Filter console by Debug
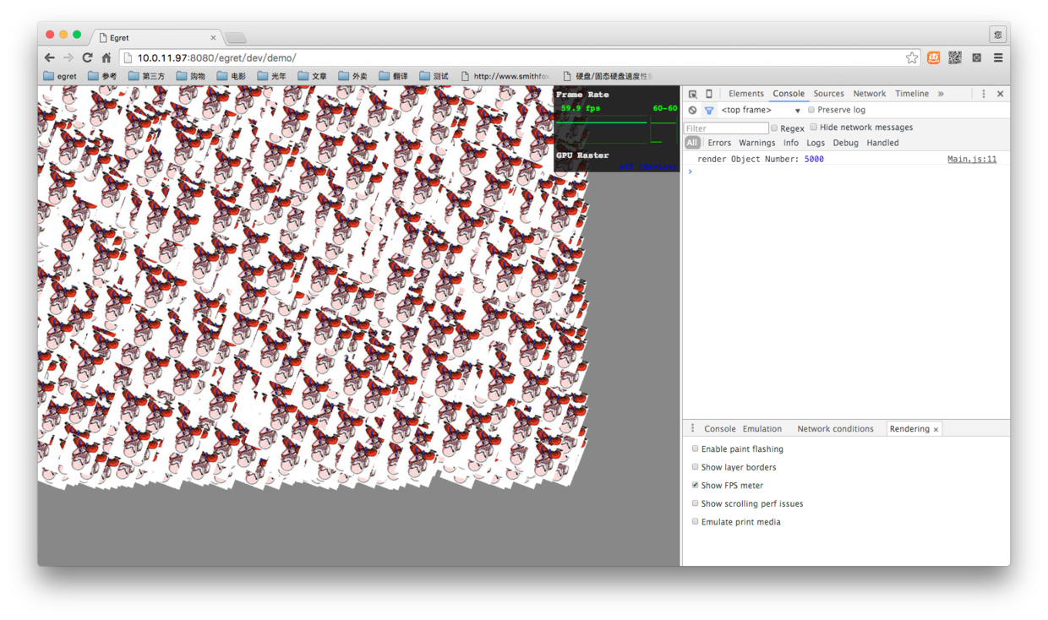This screenshot has height=620, width=1048. pyautogui.click(x=845, y=143)
